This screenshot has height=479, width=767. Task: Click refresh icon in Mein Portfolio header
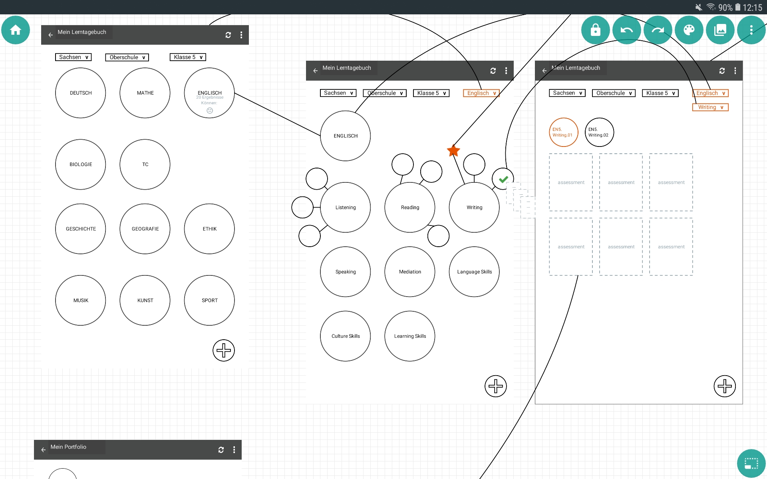point(221,450)
